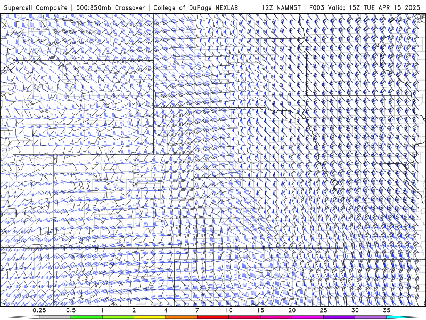Viewport: 426px width, 320px height.
Task: Click the colorbar label '4'
Action: 166,310
